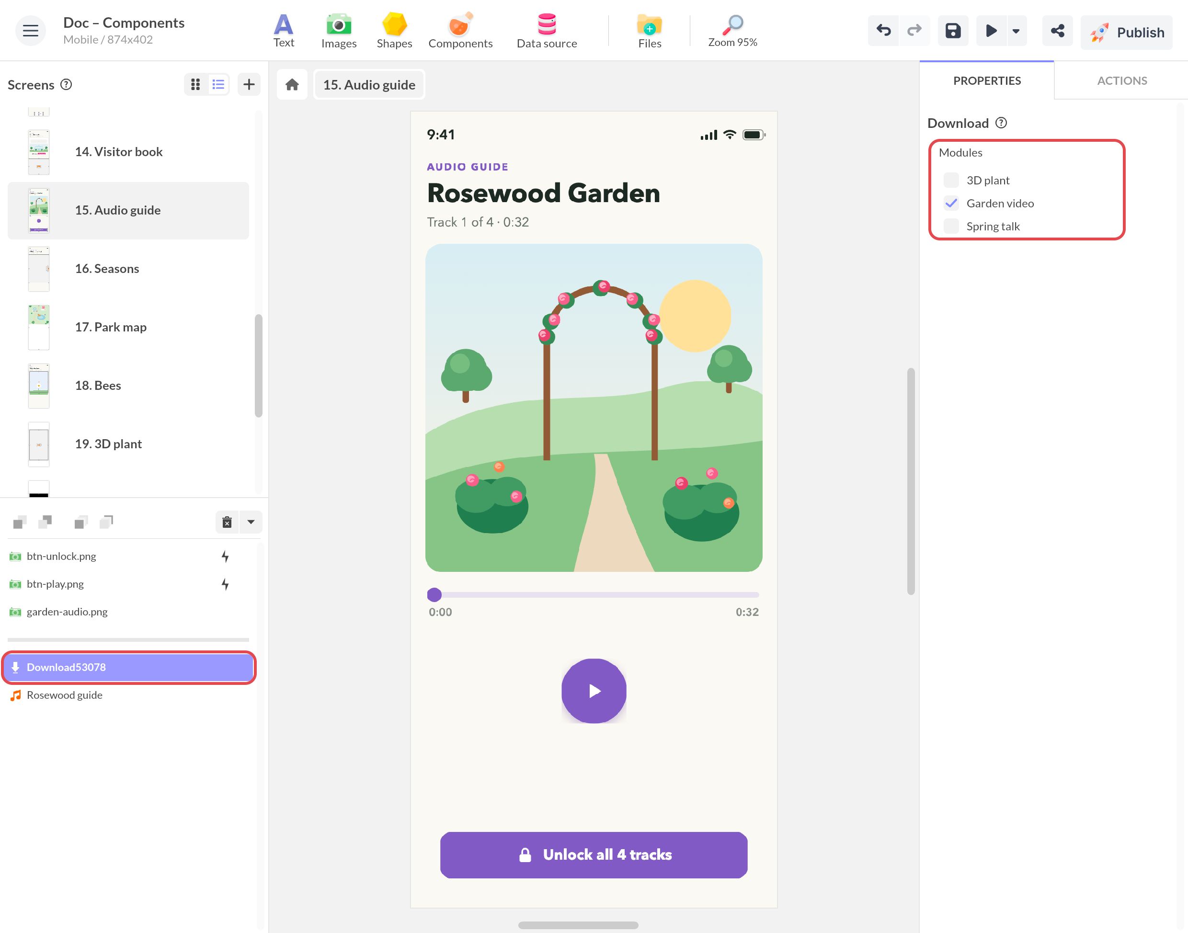The image size is (1188, 933).
Task: Expand the delete options dropdown arrow
Action: point(251,522)
